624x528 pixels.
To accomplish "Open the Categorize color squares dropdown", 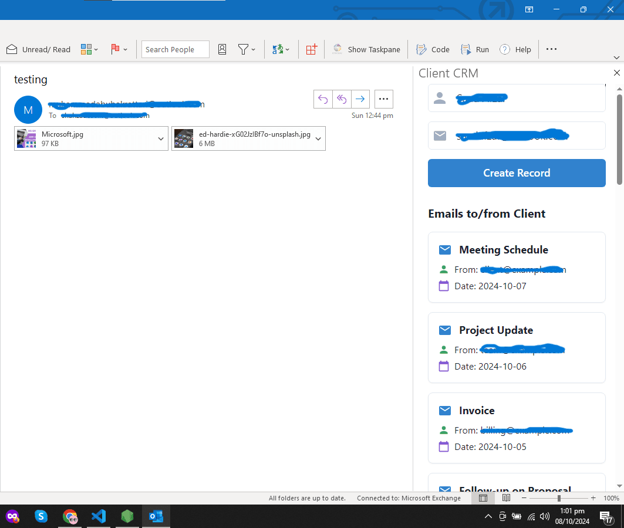I will 89,49.
